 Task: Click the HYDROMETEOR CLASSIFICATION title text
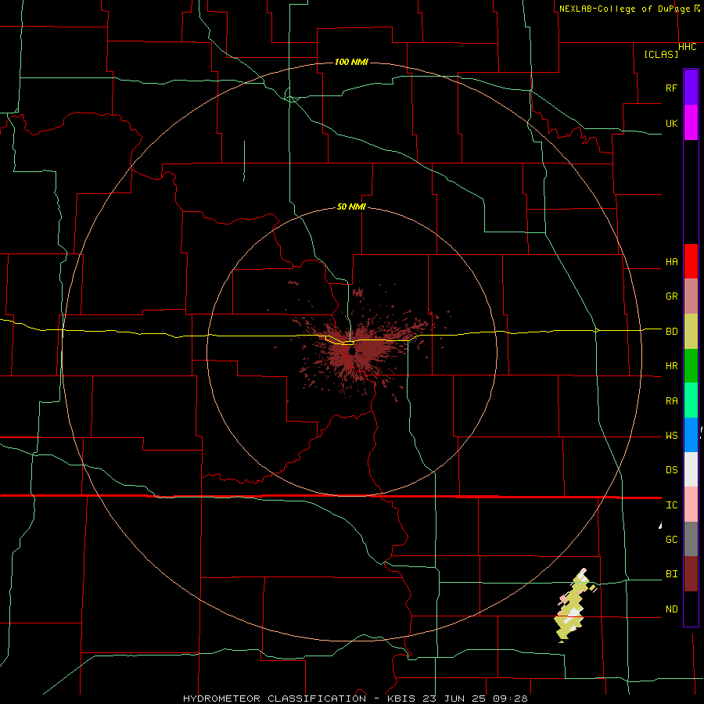pyautogui.click(x=275, y=699)
